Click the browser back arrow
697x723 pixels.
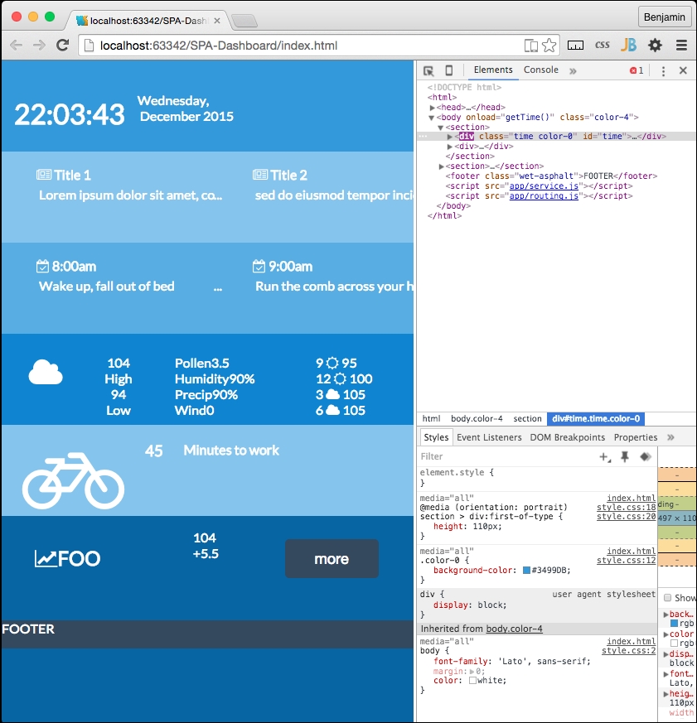pyautogui.click(x=16, y=46)
